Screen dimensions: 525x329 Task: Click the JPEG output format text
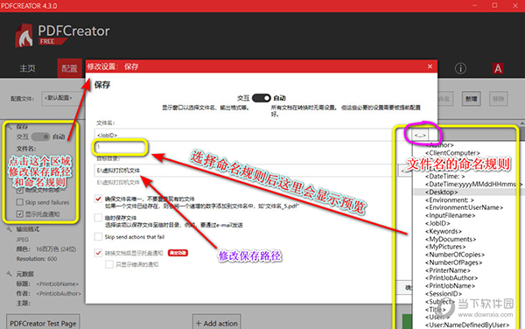coord(23,240)
